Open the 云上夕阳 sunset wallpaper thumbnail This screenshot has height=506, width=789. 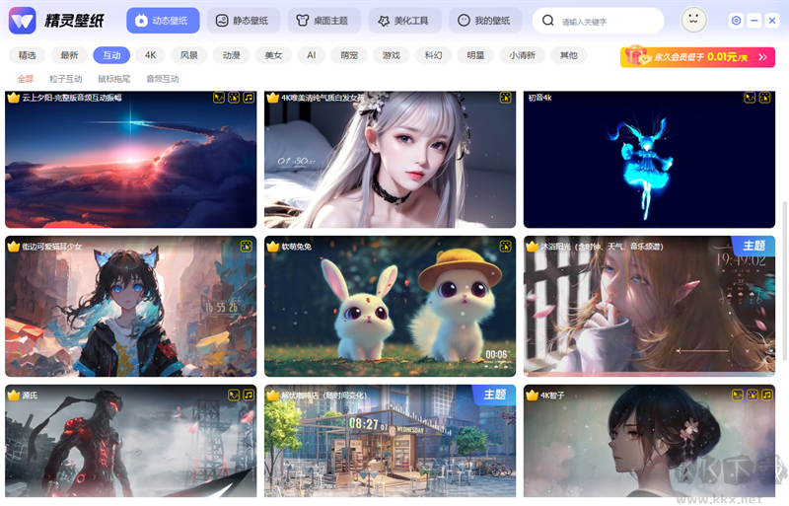pyautogui.click(x=131, y=159)
